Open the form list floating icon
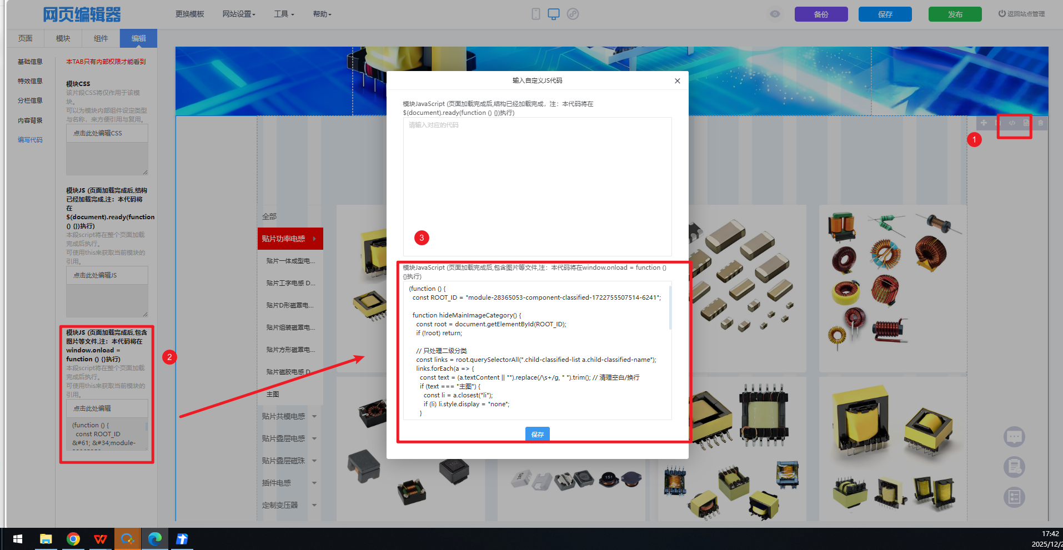The width and height of the screenshot is (1063, 550). [1014, 497]
